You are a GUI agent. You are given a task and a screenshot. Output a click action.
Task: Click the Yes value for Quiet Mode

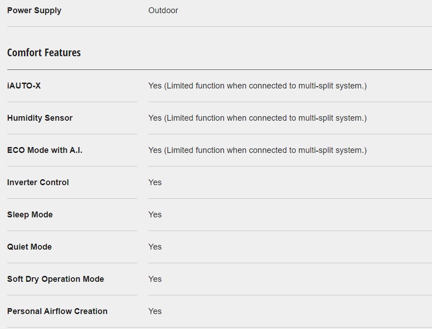pyautogui.click(x=155, y=247)
